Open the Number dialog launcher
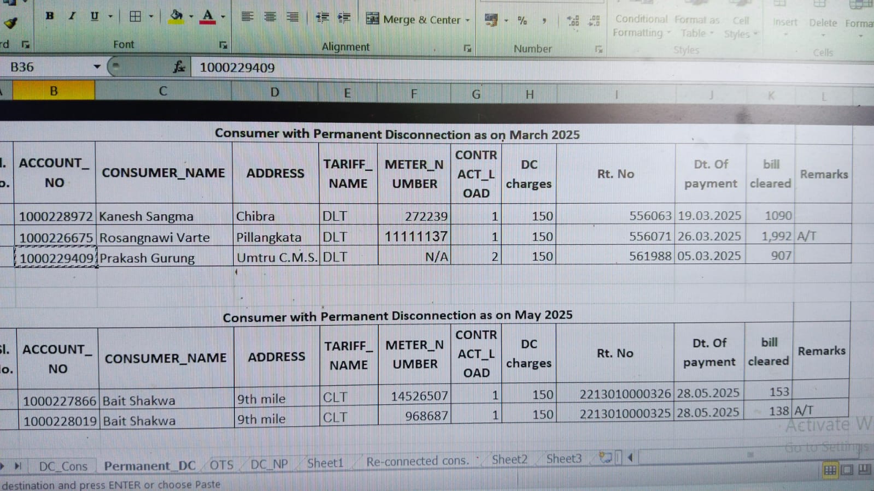Image resolution: width=874 pixels, height=491 pixels. coord(599,49)
